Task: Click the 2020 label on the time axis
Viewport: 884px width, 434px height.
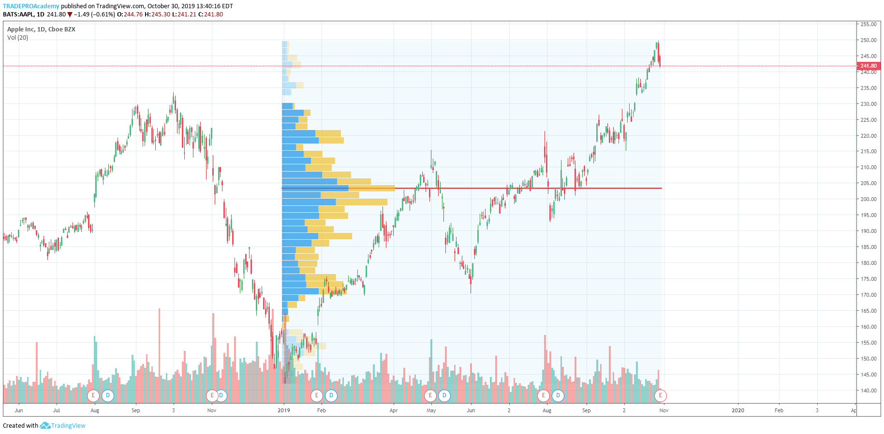Action: 738,410
